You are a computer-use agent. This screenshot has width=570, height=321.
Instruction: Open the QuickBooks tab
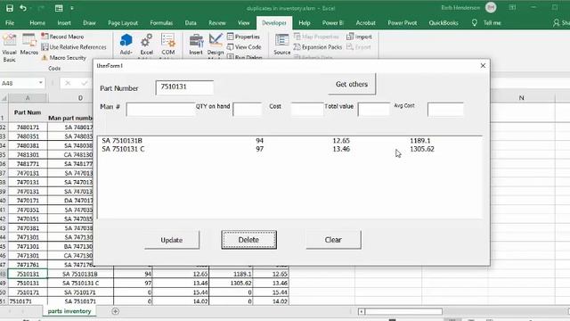point(444,22)
